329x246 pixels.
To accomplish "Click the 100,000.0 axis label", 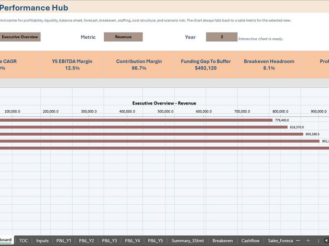I will click(x=12, y=111).
